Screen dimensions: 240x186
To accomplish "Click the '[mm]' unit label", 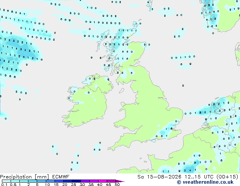I will pos(42,177).
